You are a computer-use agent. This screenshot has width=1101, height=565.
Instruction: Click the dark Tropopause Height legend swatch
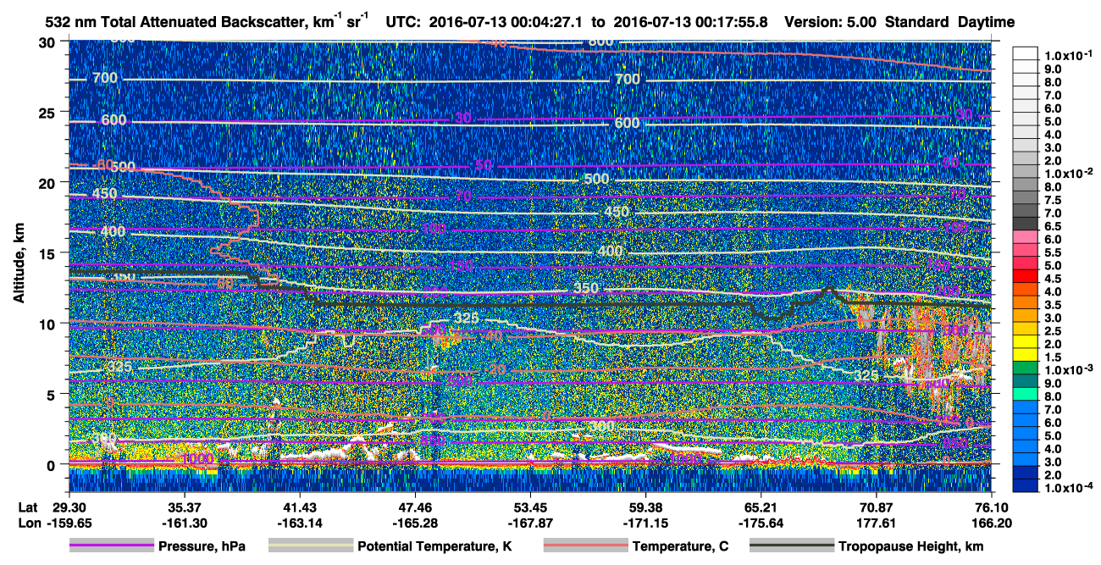click(x=791, y=547)
